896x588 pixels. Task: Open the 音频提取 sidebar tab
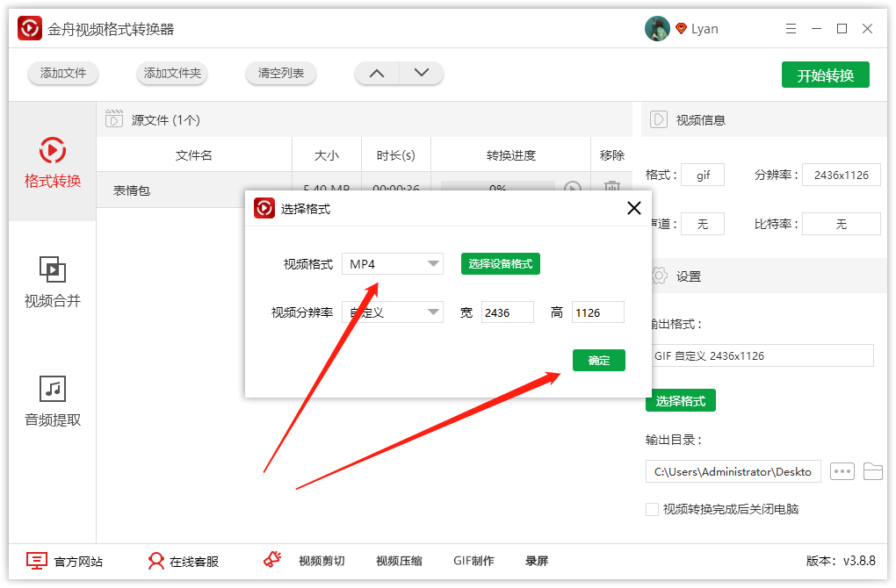[53, 401]
